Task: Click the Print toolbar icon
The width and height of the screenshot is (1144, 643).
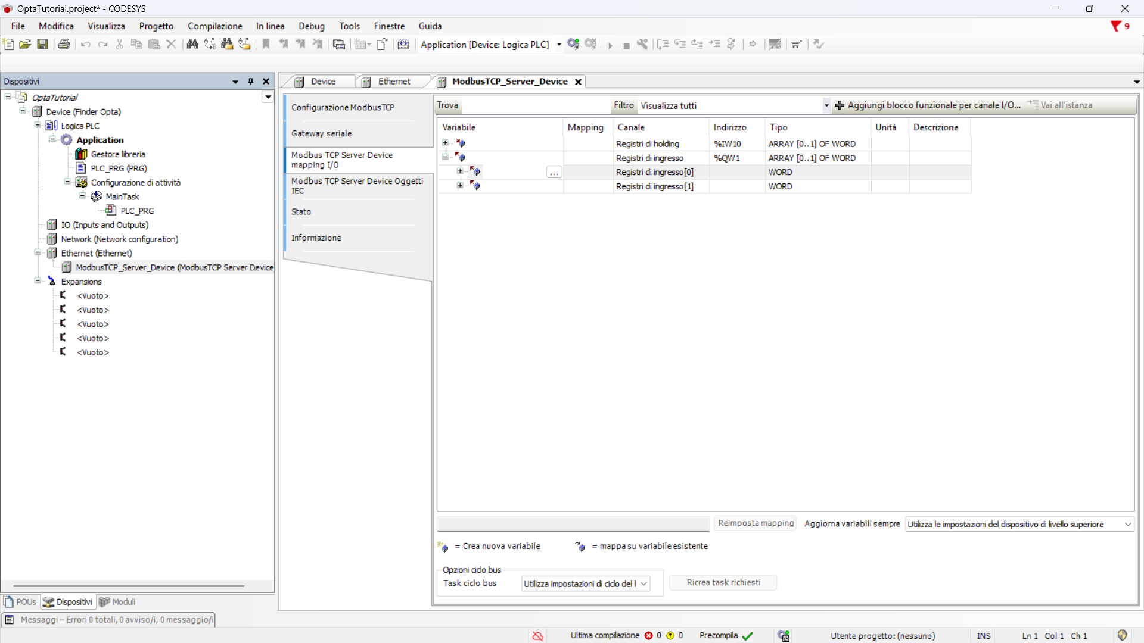Action: click(x=64, y=44)
